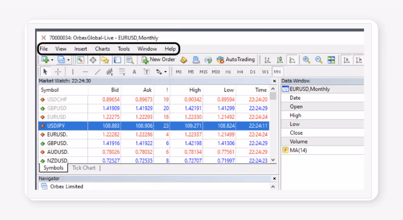Screen dimensions: 403x220
Task: Open the Profiles dropdown arrow
Action: tap(69, 60)
